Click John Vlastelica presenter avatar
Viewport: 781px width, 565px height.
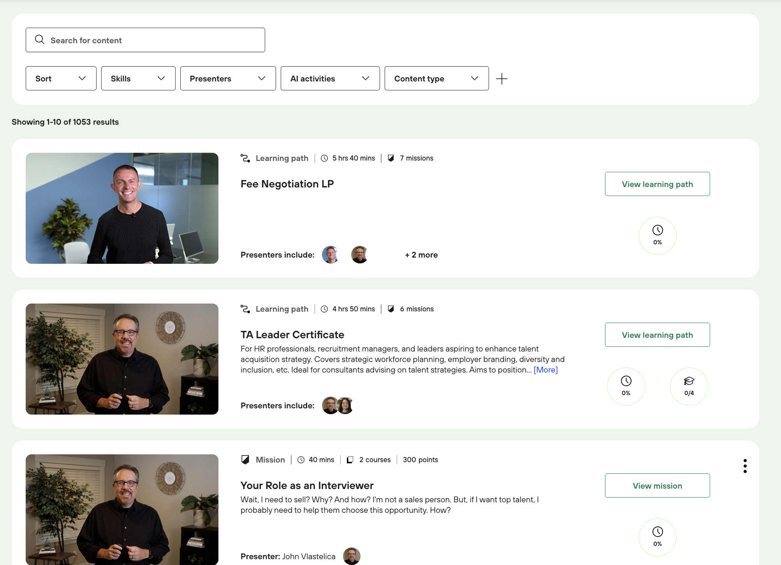pos(352,556)
